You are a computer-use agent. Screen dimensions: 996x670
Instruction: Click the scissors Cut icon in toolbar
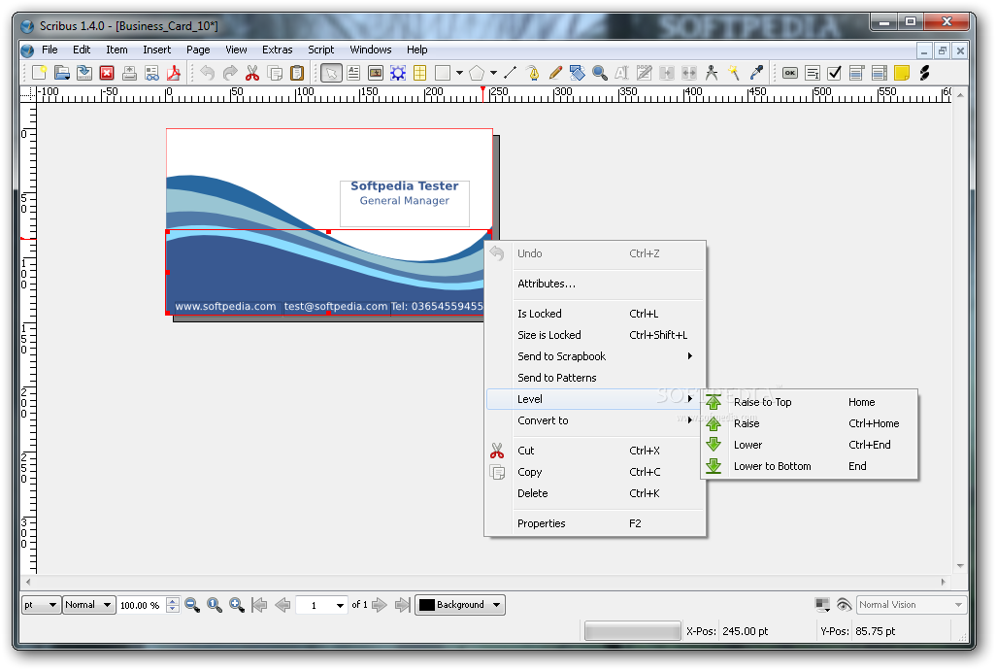[x=252, y=73]
